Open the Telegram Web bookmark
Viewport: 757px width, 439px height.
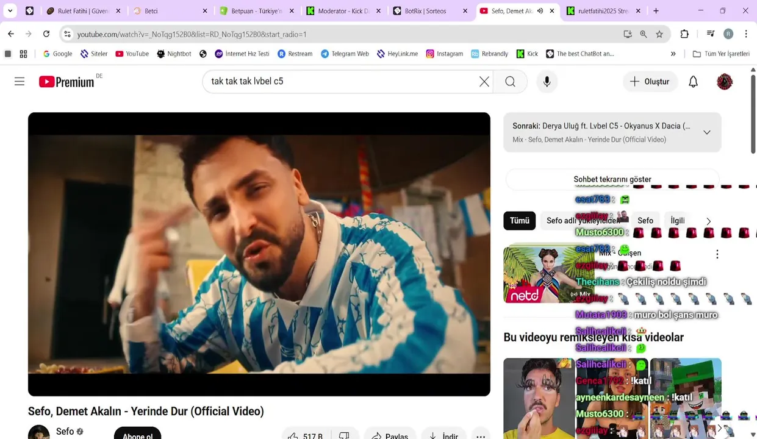click(345, 54)
